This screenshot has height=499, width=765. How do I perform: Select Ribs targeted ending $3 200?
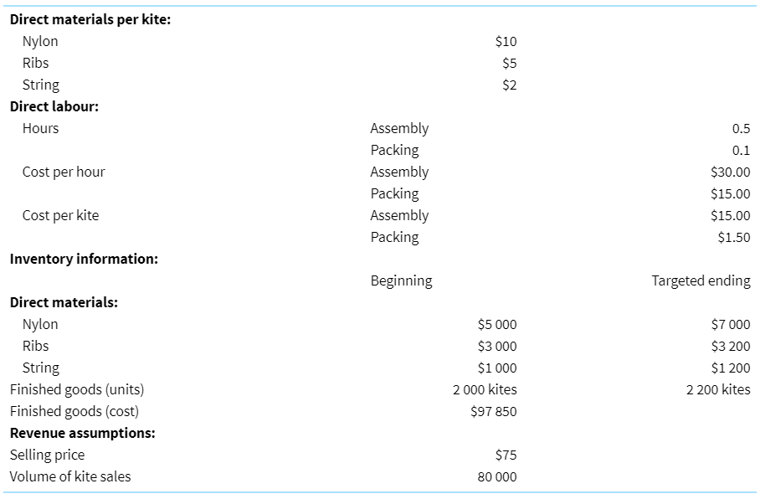coord(731,346)
